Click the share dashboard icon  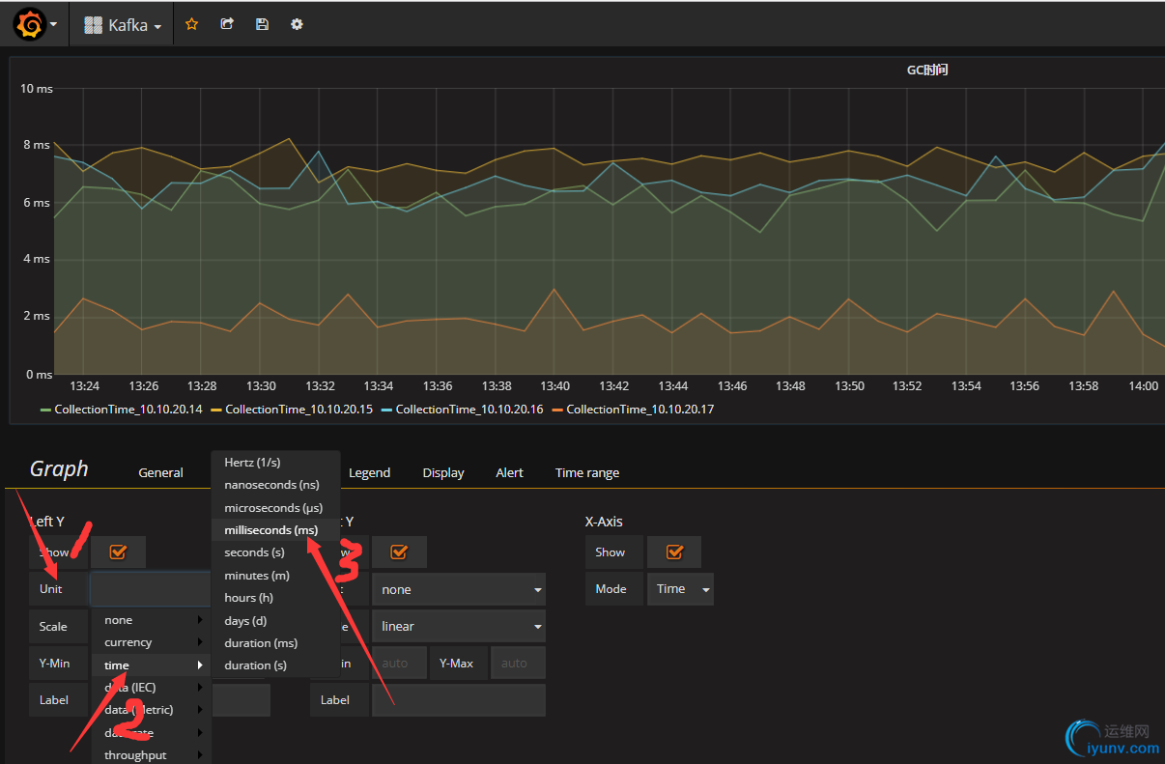coord(227,25)
